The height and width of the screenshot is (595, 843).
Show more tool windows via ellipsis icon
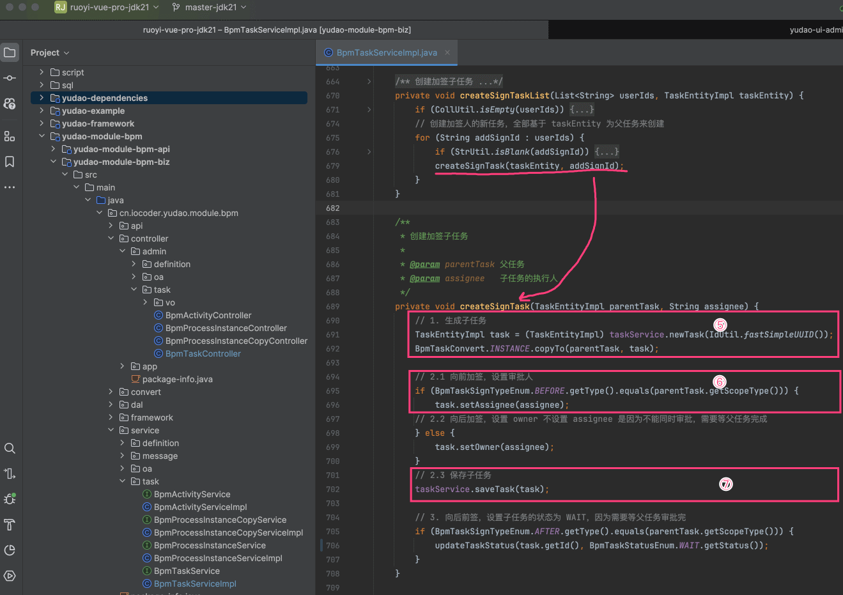[x=10, y=187]
